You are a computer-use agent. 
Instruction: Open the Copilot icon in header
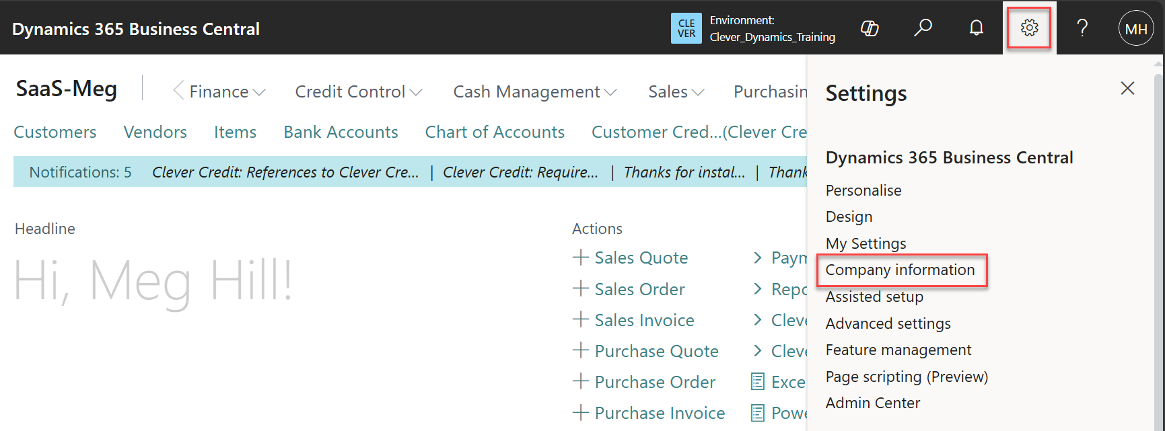pyautogui.click(x=870, y=28)
